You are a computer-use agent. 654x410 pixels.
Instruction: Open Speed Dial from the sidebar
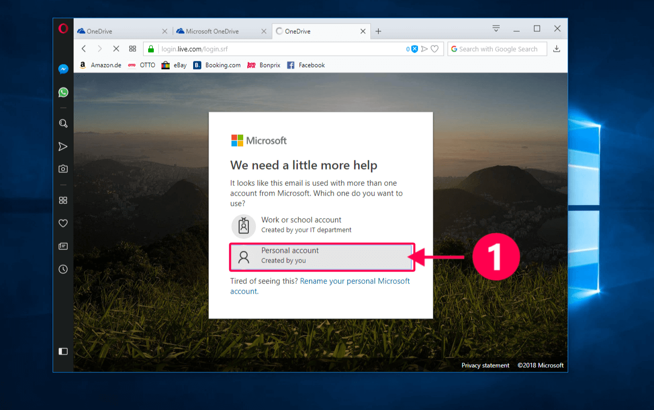point(63,200)
